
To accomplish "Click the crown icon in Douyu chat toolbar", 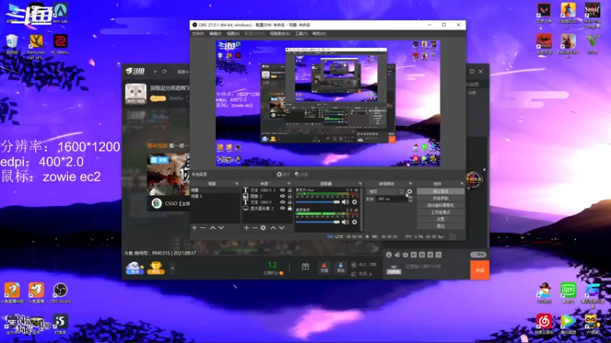I will pos(406,255).
